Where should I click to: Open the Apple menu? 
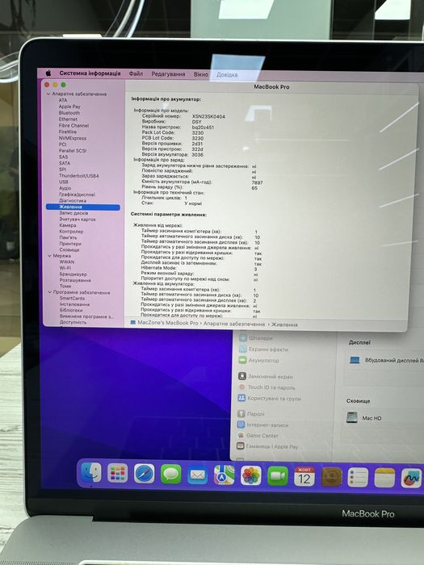tap(48, 73)
